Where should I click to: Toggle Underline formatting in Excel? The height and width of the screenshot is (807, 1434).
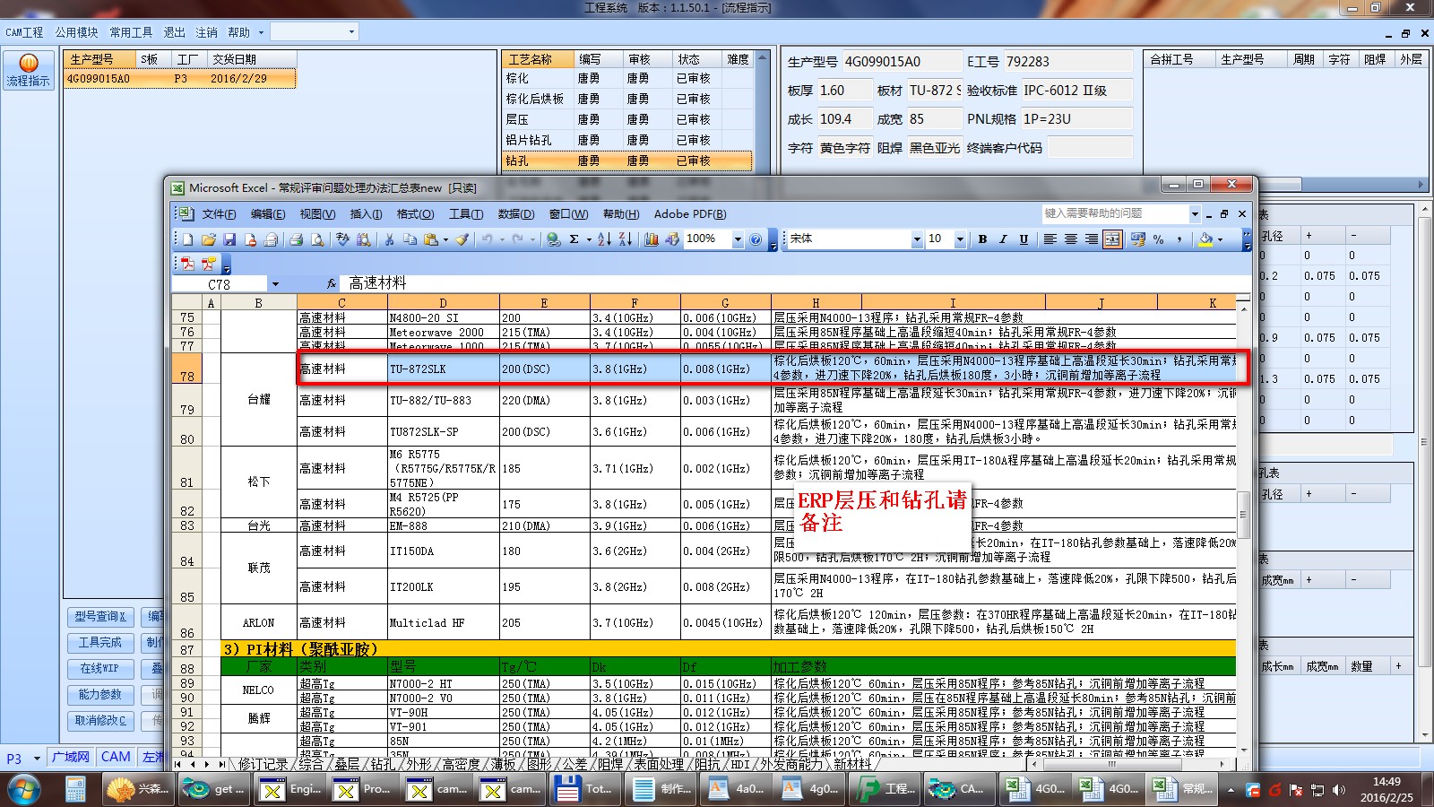tap(1024, 239)
